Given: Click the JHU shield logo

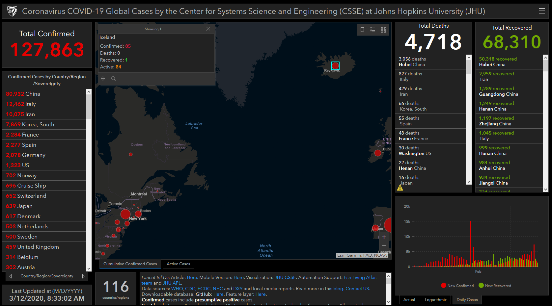Looking at the screenshot, I should coord(12,11).
